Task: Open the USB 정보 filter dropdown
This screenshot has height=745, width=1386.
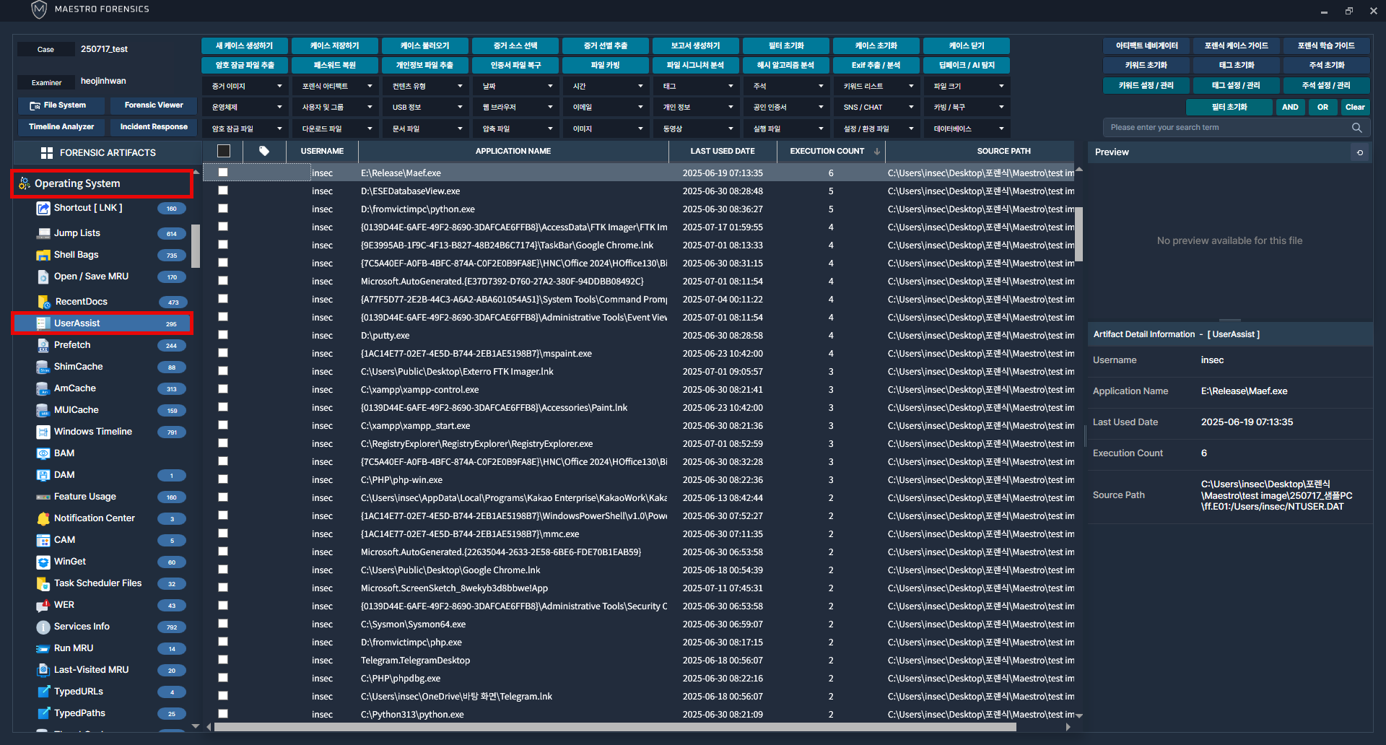Action: (427, 107)
